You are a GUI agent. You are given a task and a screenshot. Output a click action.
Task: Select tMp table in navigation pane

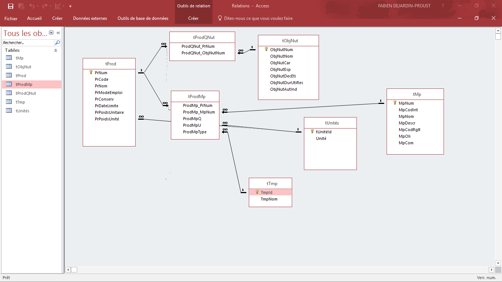31,58
